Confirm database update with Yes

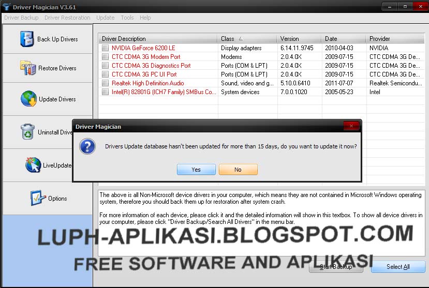(x=196, y=170)
